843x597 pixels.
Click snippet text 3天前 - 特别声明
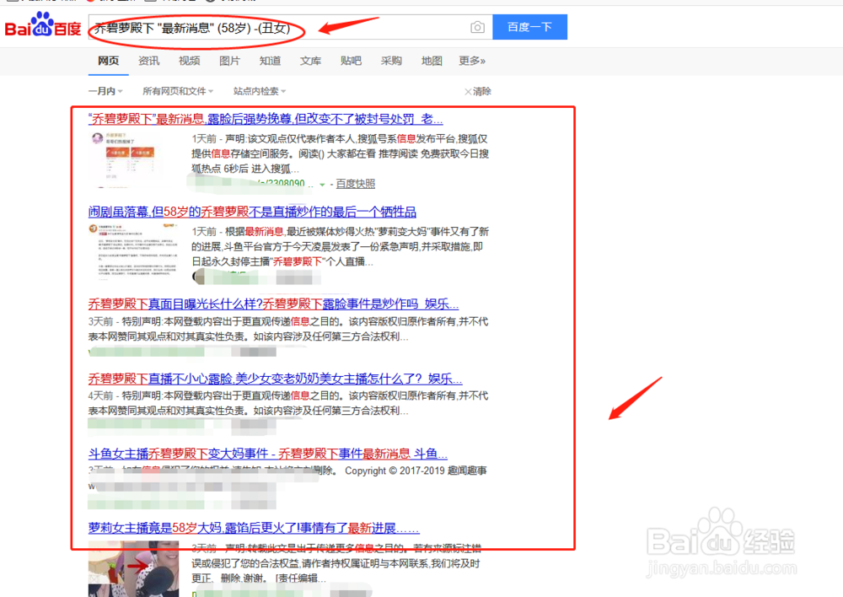click(288, 329)
